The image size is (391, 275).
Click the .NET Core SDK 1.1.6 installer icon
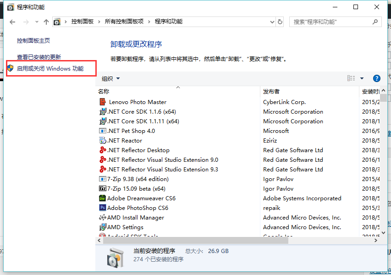click(103, 111)
